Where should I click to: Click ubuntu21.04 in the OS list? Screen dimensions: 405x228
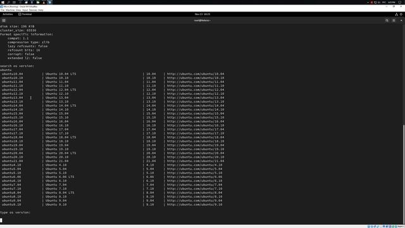13,161
